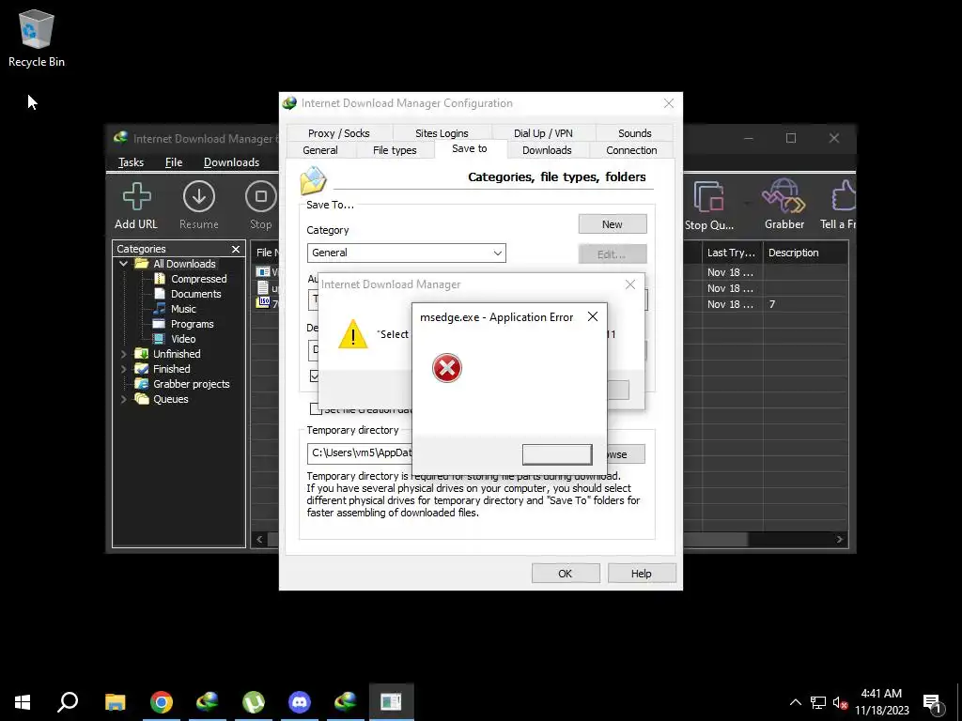
Task: Open the Recycle Bin desktop icon
Action: point(37,38)
